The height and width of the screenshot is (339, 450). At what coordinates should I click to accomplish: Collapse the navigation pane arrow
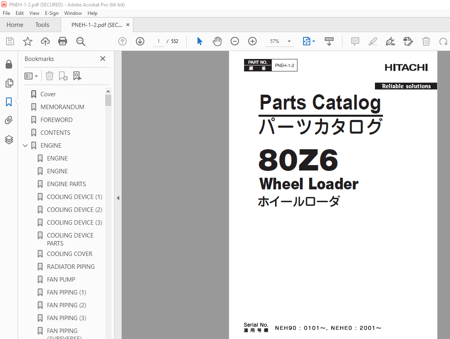[x=118, y=198]
